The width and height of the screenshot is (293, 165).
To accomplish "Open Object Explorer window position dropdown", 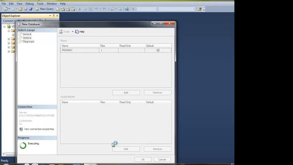I will click(x=50, y=16).
